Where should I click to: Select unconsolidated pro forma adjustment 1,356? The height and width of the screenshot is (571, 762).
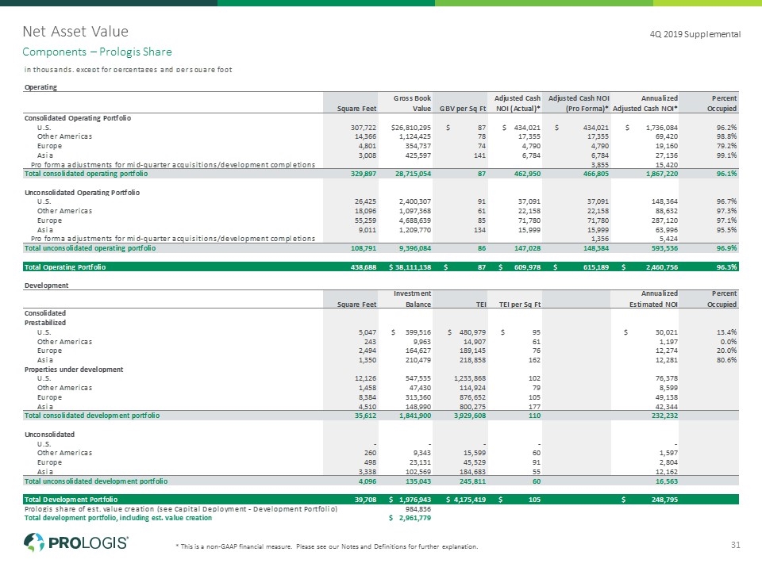point(600,239)
